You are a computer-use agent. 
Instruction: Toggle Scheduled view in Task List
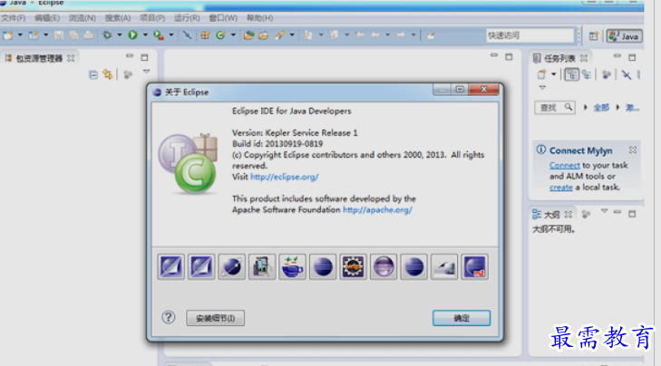pos(587,75)
